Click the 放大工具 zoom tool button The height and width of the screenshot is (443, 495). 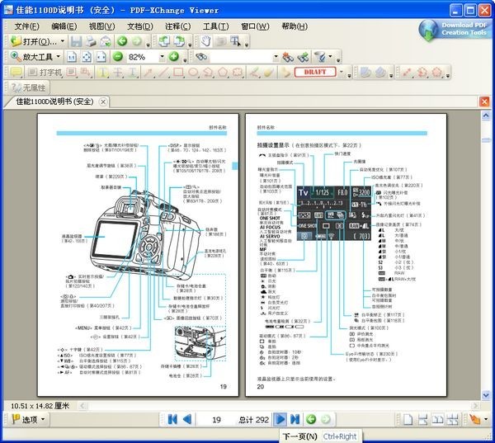31,57
